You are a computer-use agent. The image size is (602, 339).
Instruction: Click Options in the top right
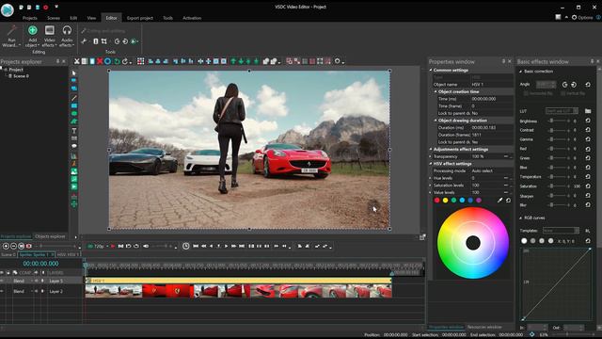582,17
